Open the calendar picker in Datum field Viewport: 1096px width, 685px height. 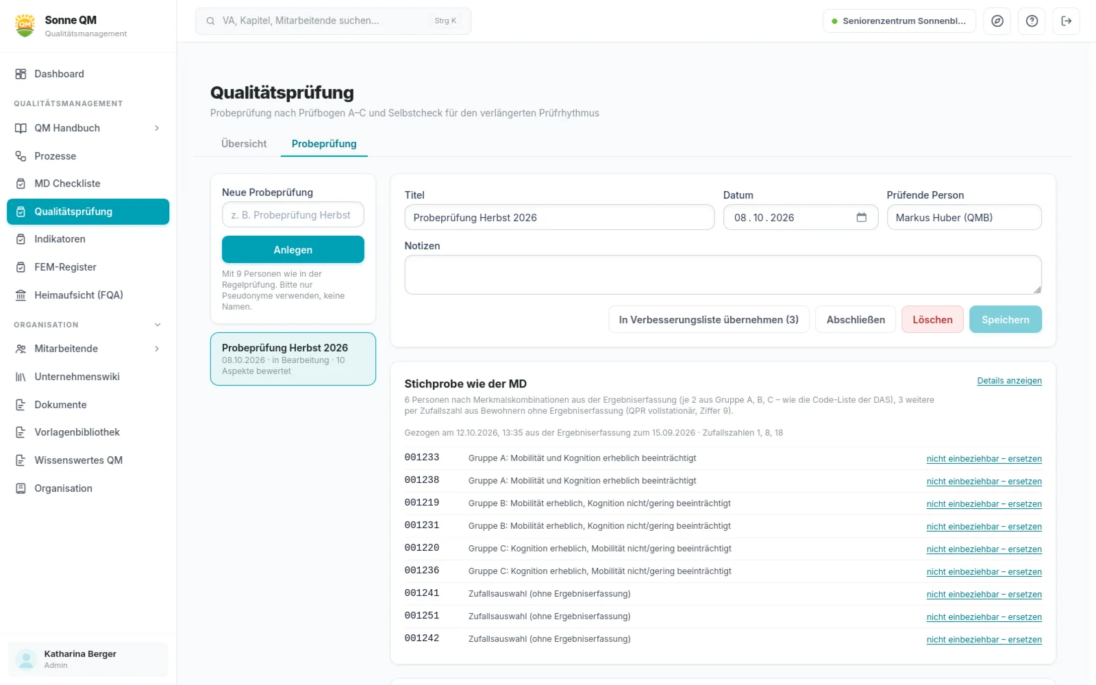click(862, 217)
